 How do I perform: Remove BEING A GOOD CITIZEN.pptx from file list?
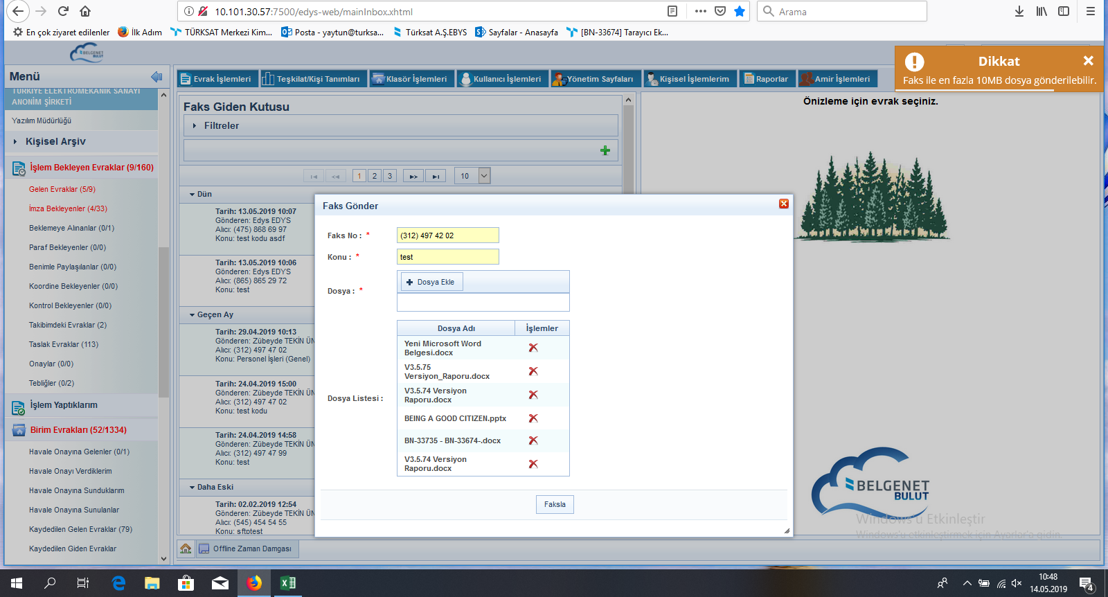coord(533,418)
